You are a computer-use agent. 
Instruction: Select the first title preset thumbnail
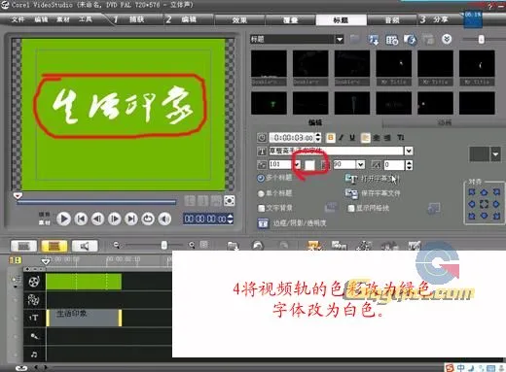(269, 67)
